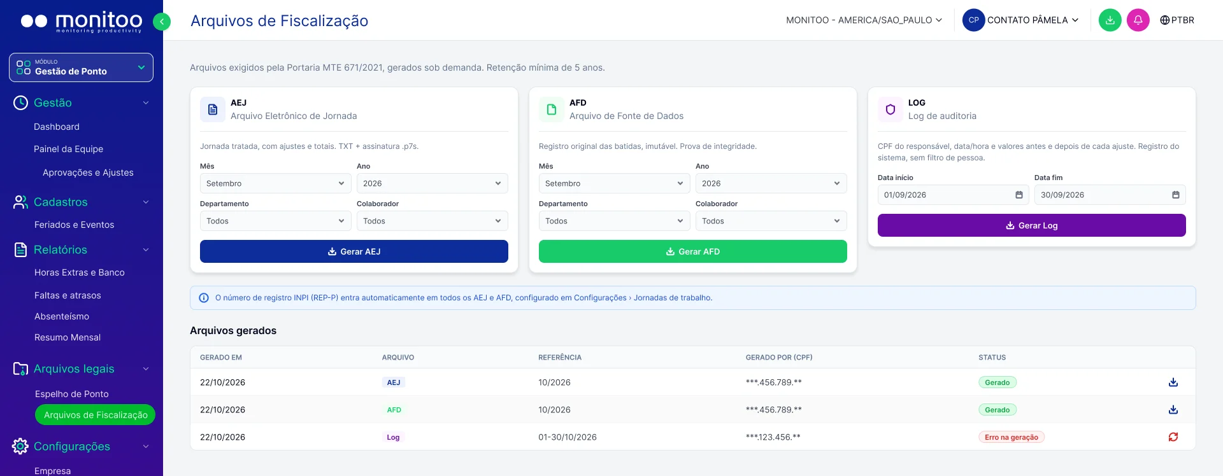Open the AFD Departamento dropdown
The height and width of the screenshot is (476, 1223).
click(x=614, y=221)
